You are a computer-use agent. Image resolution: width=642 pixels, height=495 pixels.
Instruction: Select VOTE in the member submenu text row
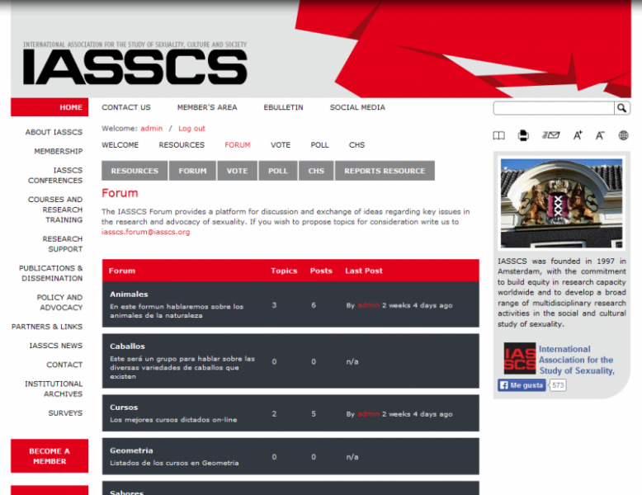(x=281, y=145)
